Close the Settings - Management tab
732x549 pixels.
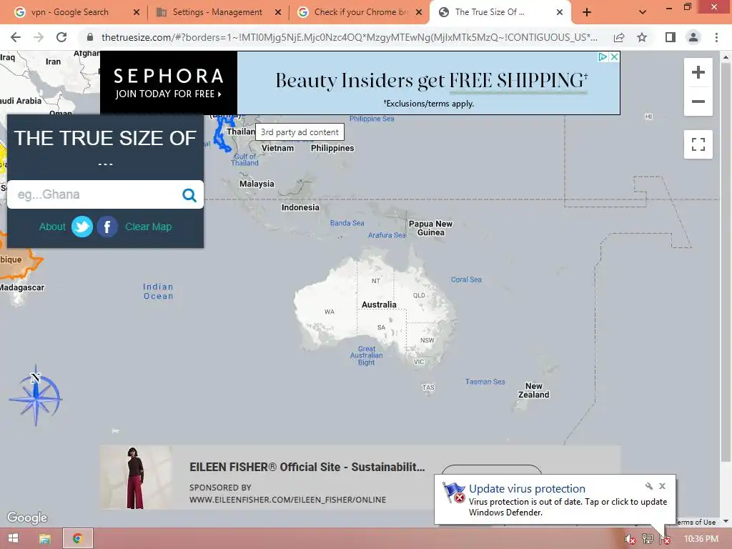[278, 13]
